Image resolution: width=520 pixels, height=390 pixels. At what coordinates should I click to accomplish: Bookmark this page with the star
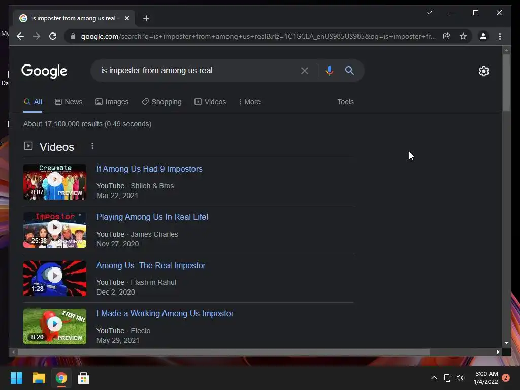click(x=463, y=36)
